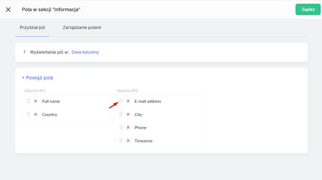Remove the Phone field
Image resolution: width=322 pixels, height=180 pixels.
pos(128,127)
